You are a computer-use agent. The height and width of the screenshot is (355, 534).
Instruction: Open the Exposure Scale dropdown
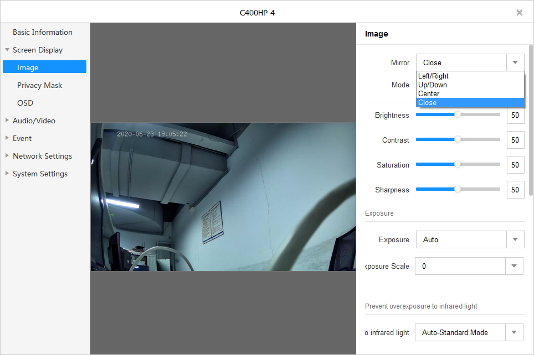[x=515, y=266]
